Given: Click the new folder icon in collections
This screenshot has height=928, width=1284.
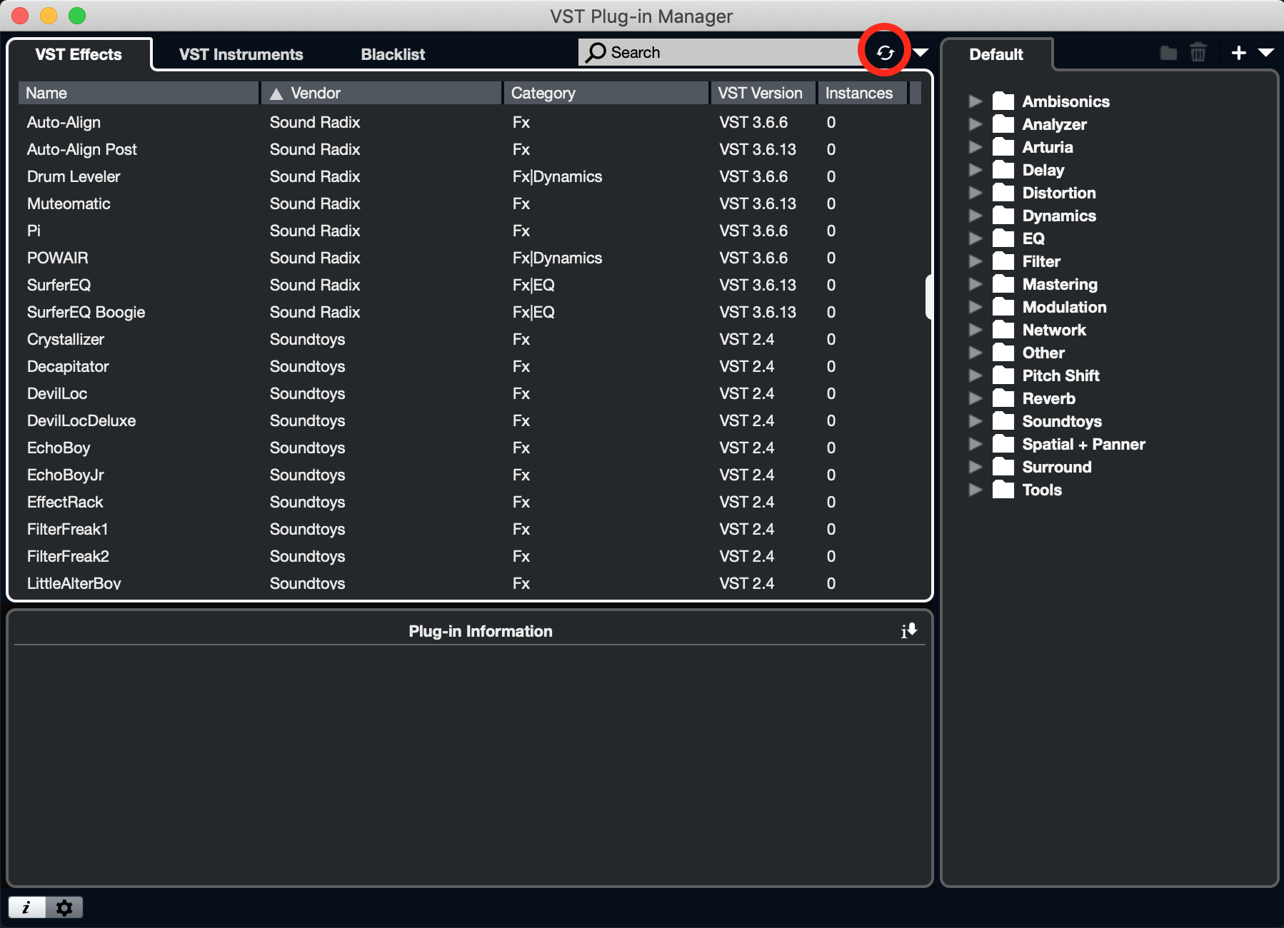Looking at the screenshot, I should pos(1168,52).
